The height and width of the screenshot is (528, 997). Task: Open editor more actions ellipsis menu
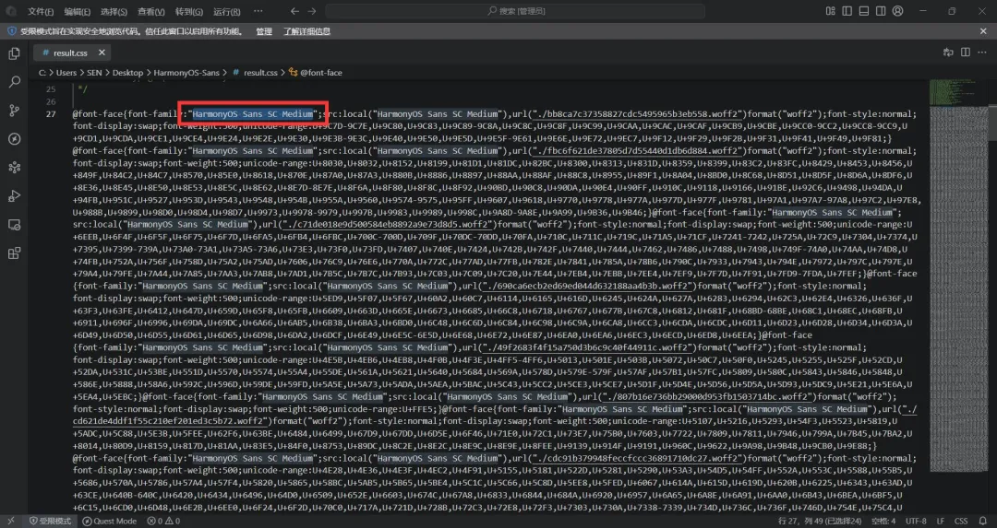click(x=981, y=53)
